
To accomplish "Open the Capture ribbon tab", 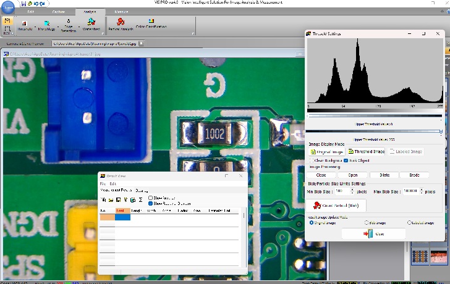I will point(59,12).
